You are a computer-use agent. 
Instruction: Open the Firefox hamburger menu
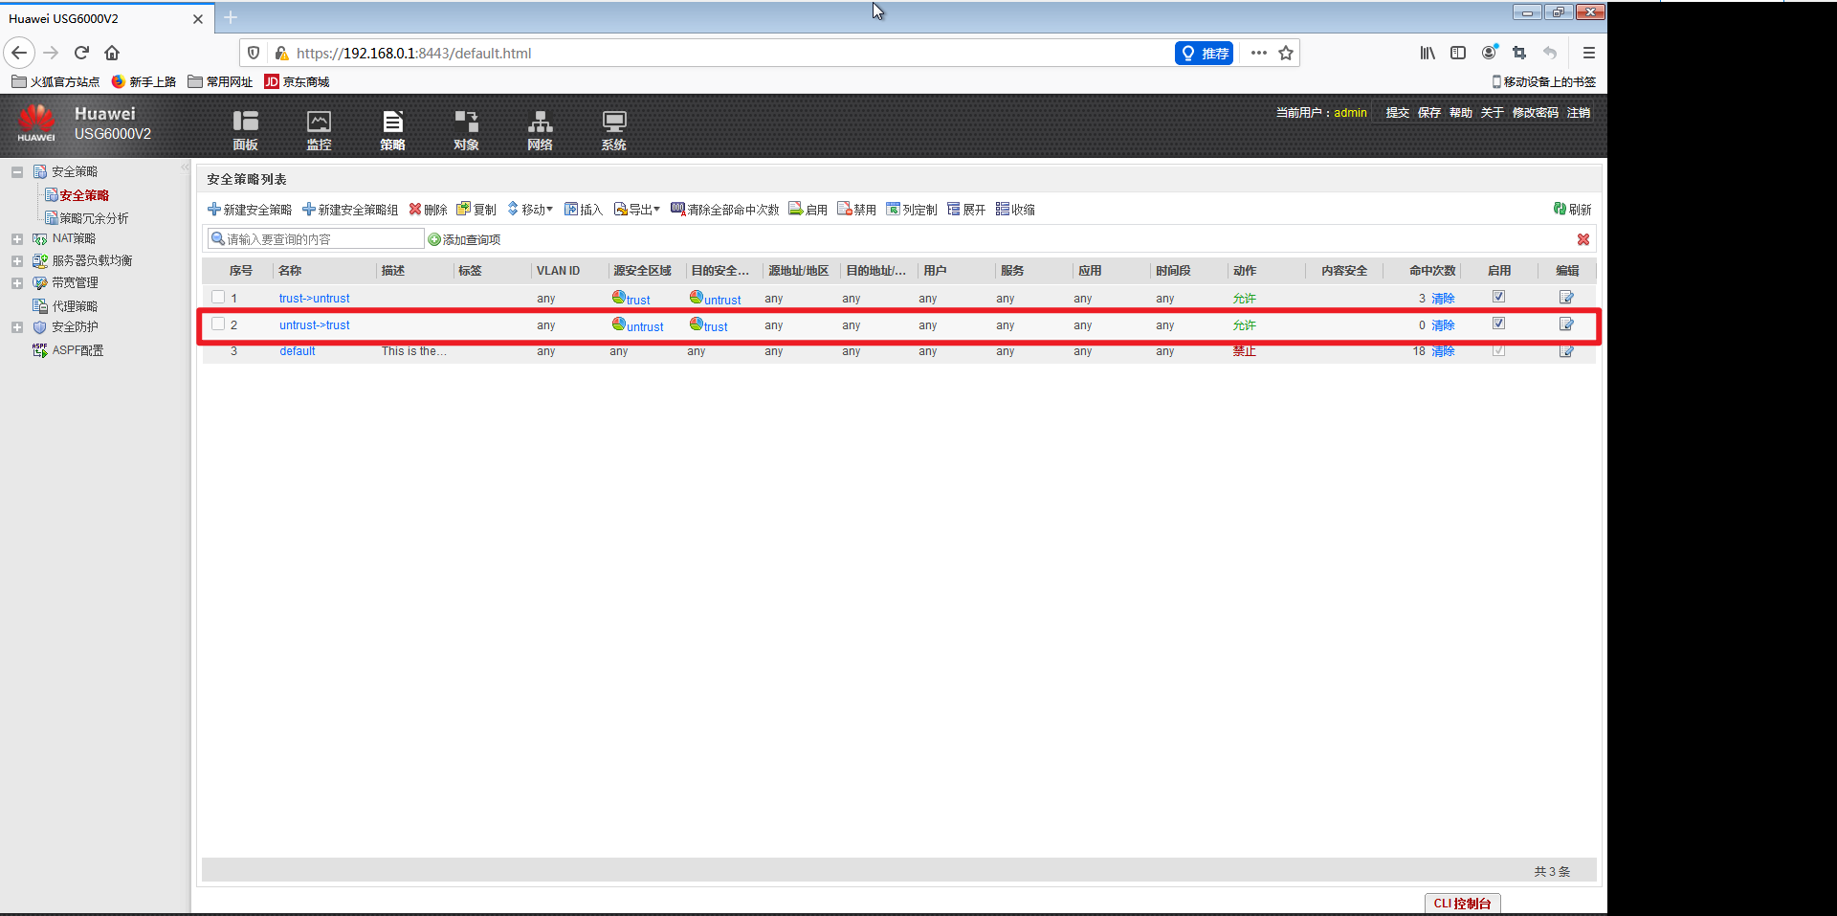pos(1588,53)
